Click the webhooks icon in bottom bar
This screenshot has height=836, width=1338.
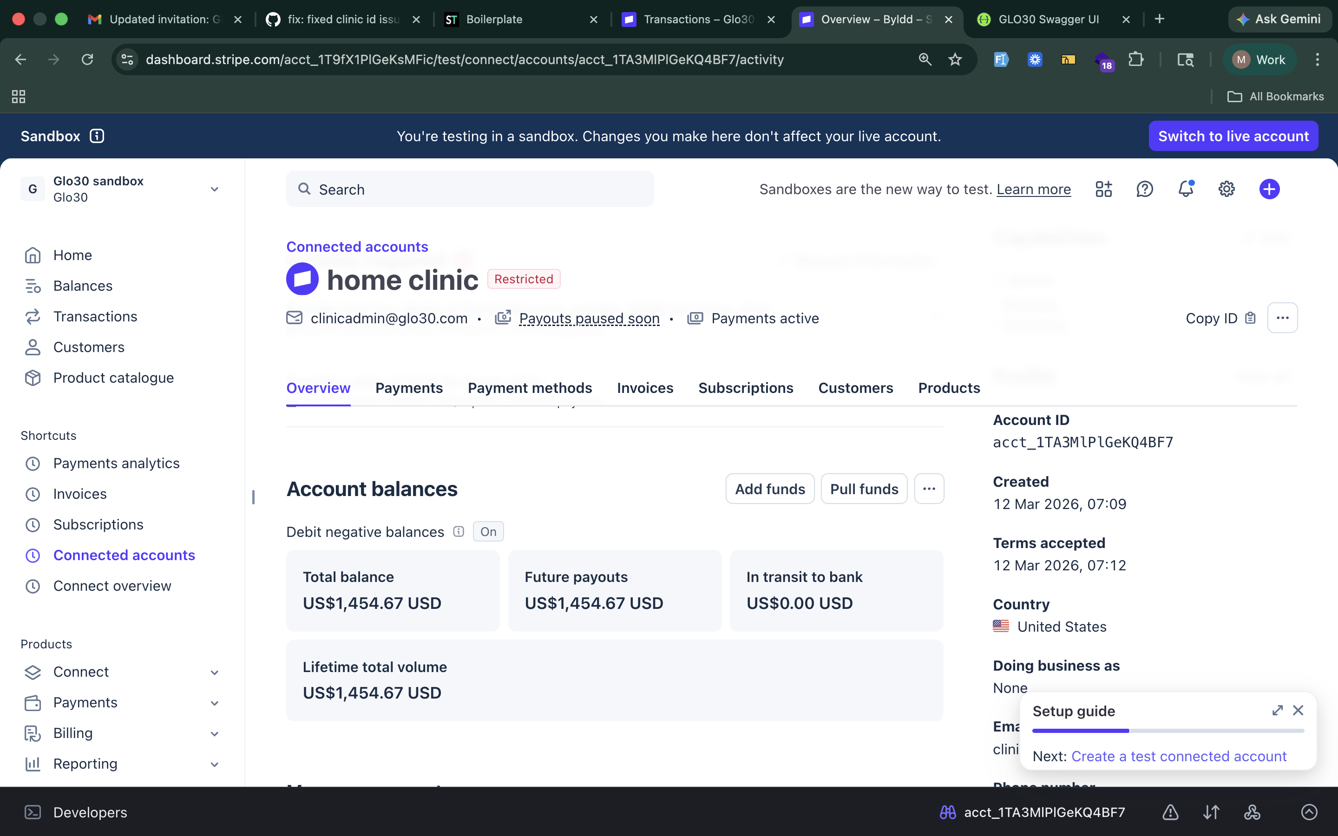[x=1253, y=812]
